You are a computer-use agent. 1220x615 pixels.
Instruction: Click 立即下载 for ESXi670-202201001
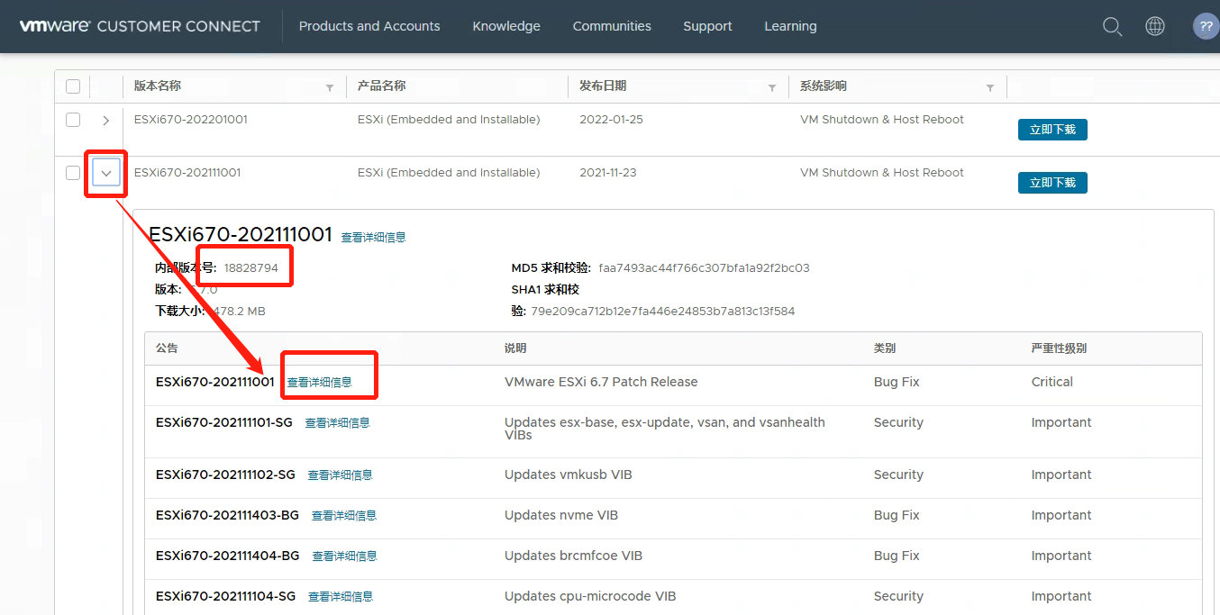pyautogui.click(x=1052, y=130)
